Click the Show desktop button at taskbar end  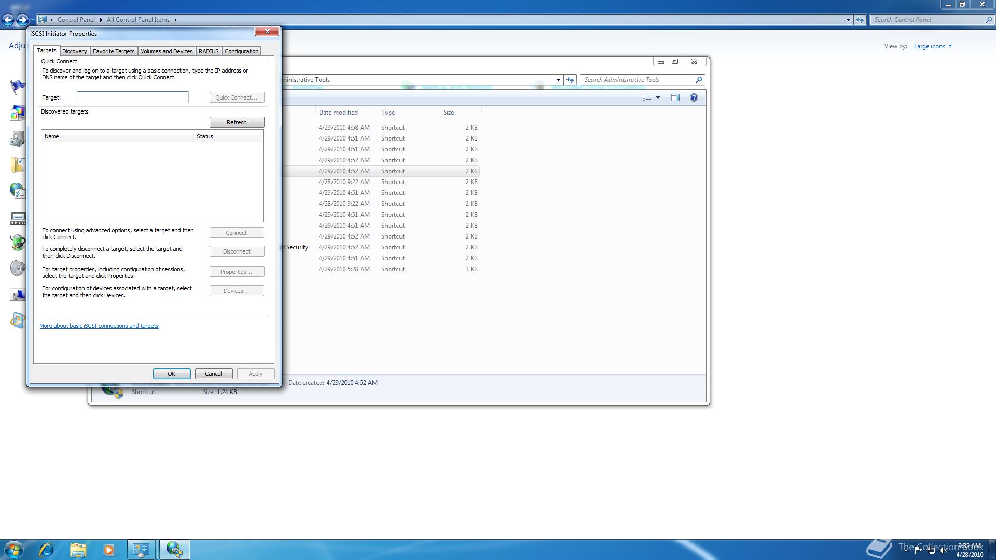coord(992,550)
